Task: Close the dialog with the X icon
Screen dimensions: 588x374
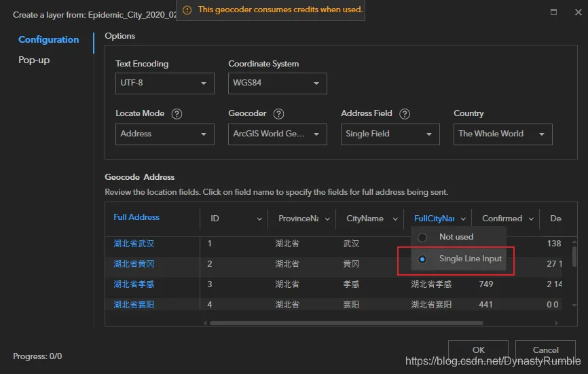Action: [578, 12]
